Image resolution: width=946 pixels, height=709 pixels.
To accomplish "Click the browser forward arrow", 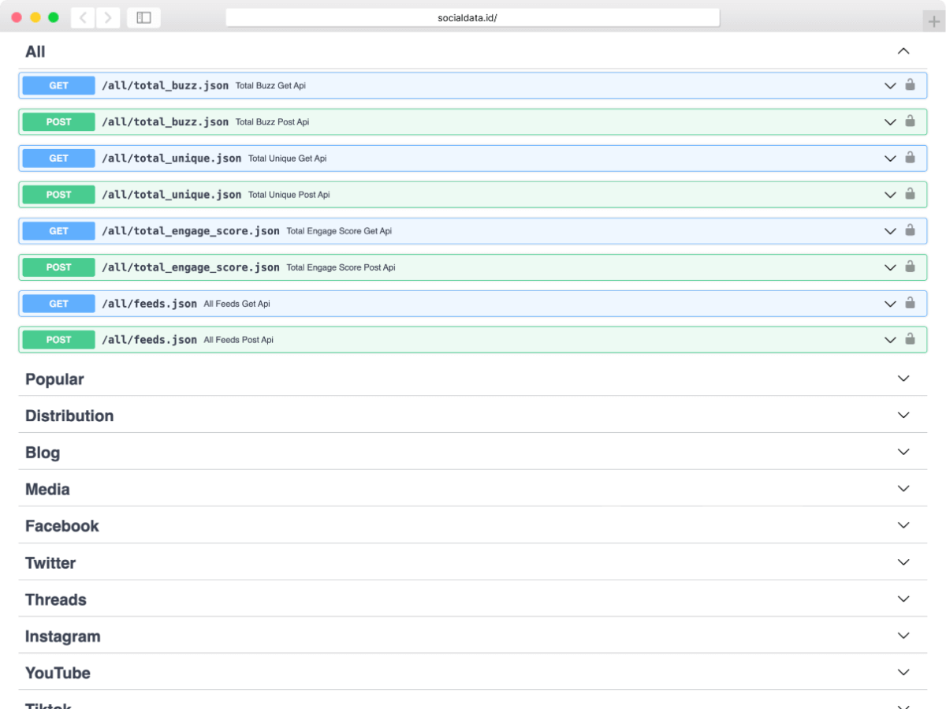I will 108,17.
